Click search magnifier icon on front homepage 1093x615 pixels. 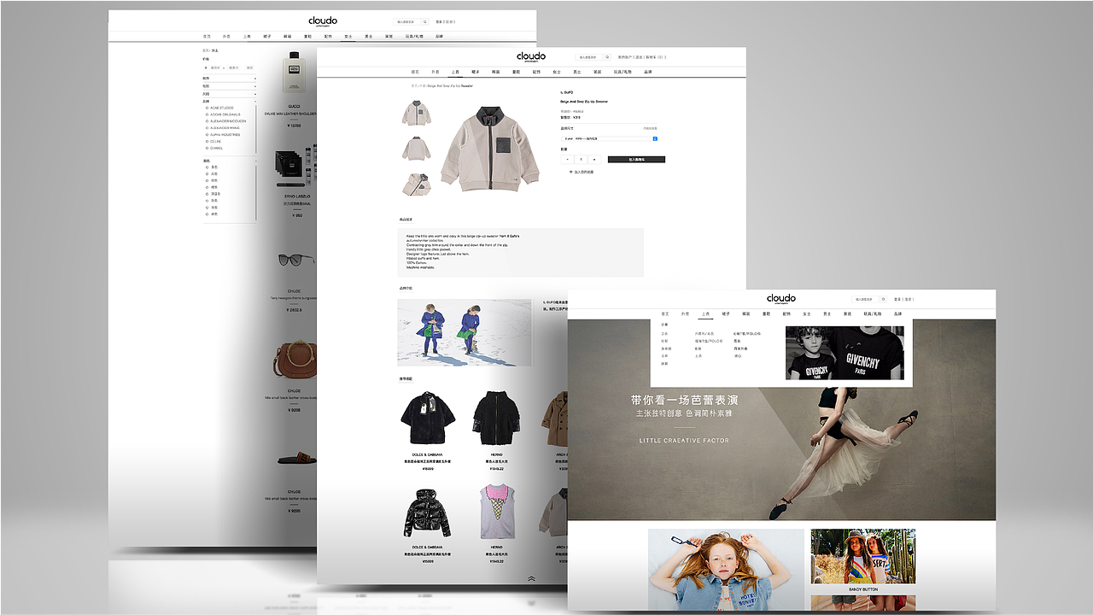point(883,299)
